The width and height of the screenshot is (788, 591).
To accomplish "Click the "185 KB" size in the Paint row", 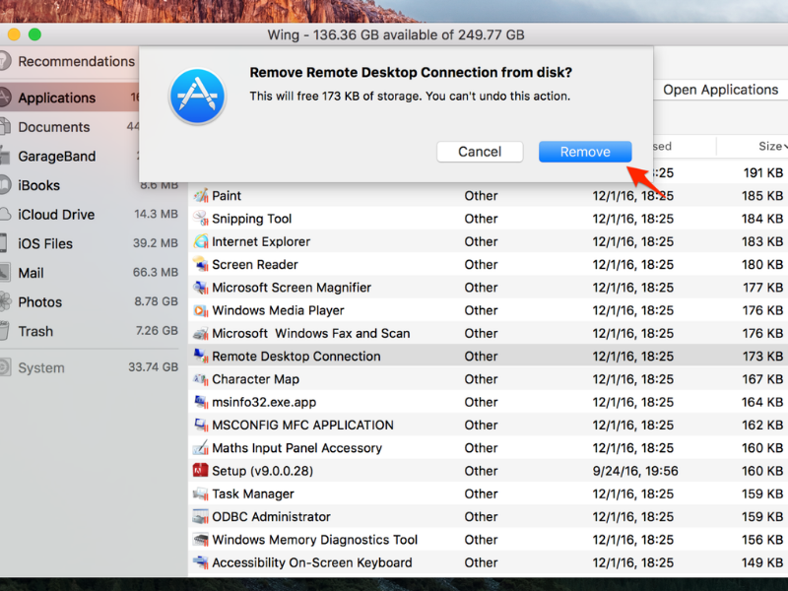I will pyautogui.click(x=762, y=195).
